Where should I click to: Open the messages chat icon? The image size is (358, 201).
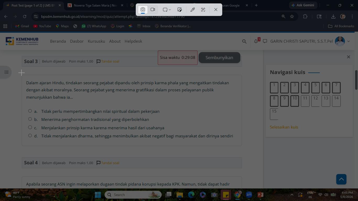pos(265,41)
